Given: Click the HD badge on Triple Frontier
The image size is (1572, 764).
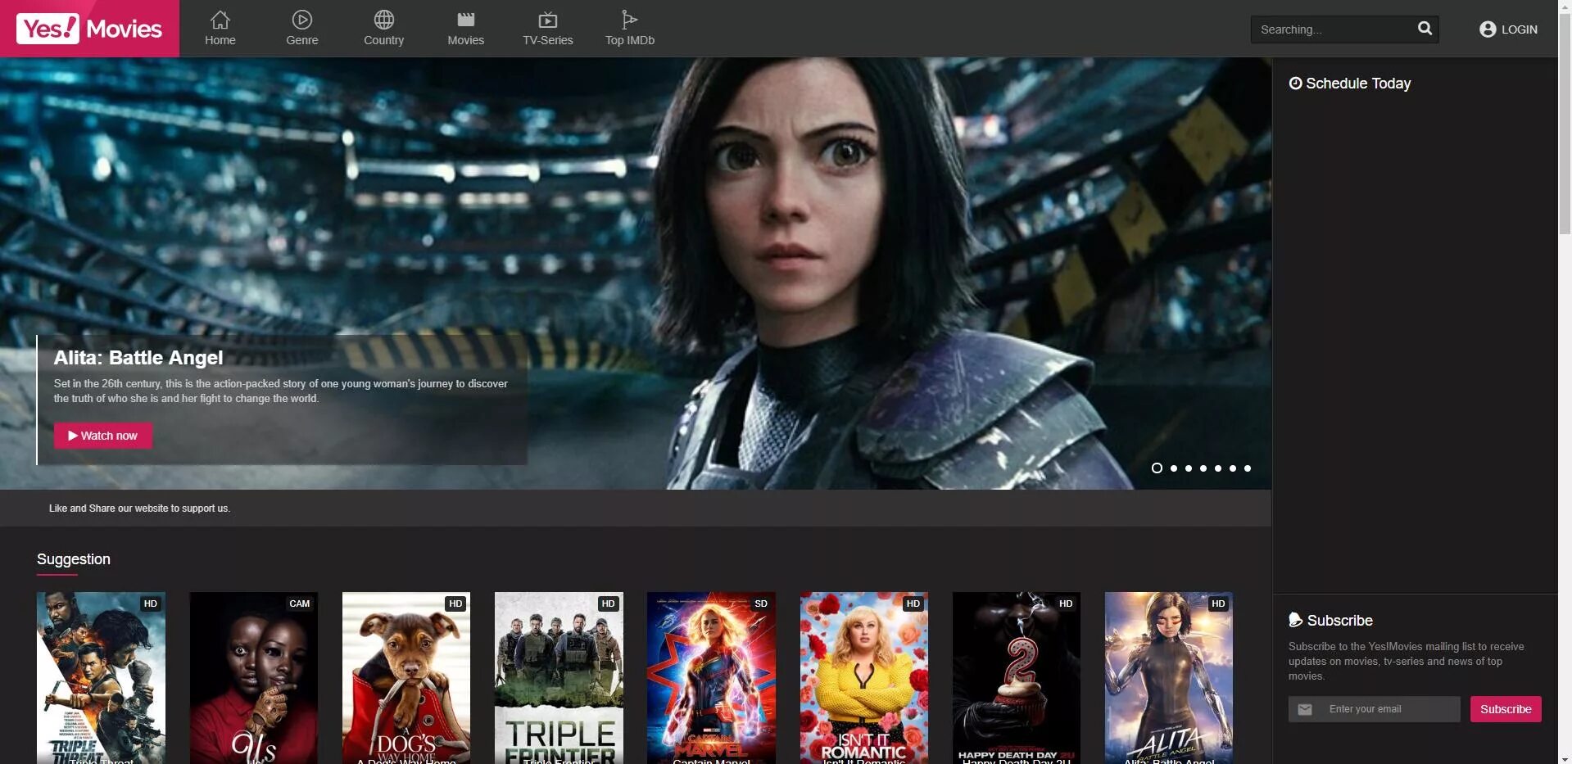Looking at the screenshot, I should pyautogui.click(x=608, y=604).
